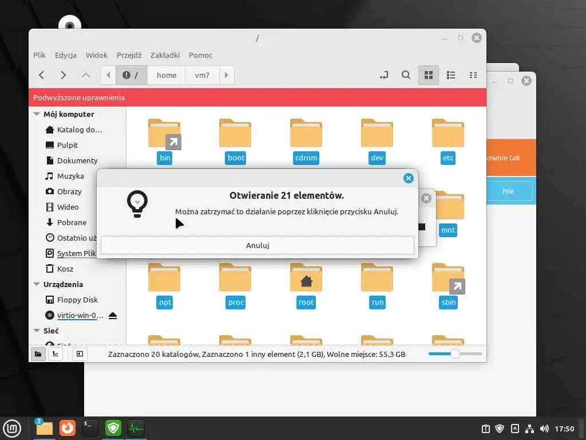
Task: Click the 'opt' folder icon
Action: pos(164,278)
